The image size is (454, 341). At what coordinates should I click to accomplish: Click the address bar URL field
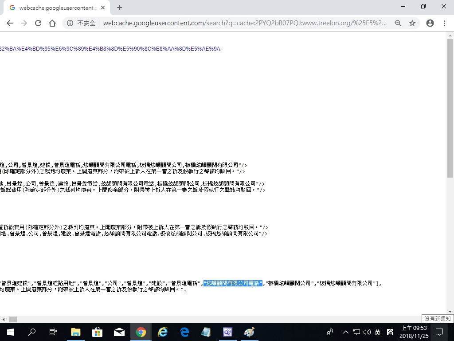244,23
